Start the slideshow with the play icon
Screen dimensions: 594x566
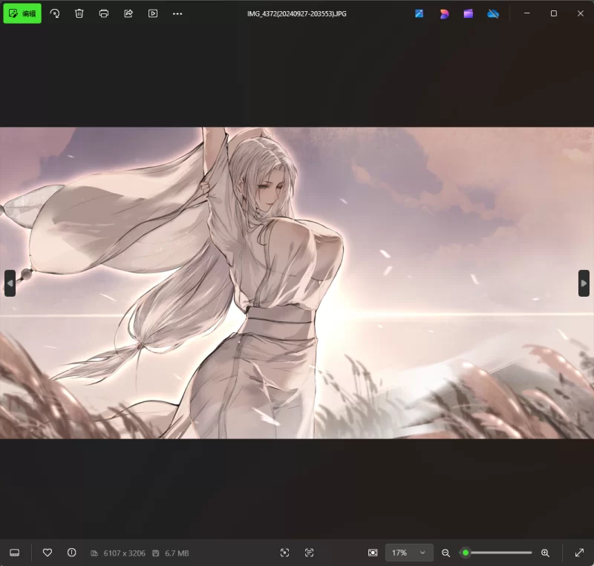(x=153, y=13)
